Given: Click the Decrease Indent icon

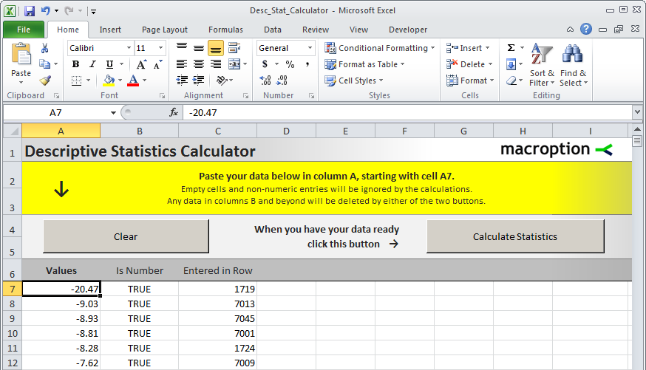Looking at the screenshot, I should tap(182, 80).
